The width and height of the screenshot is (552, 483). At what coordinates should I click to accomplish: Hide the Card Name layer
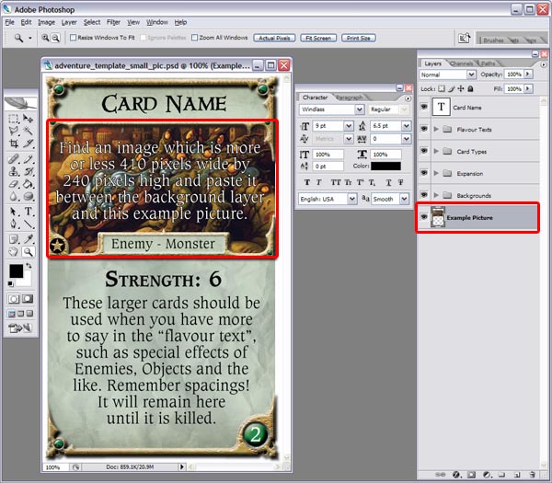(424, 107)
